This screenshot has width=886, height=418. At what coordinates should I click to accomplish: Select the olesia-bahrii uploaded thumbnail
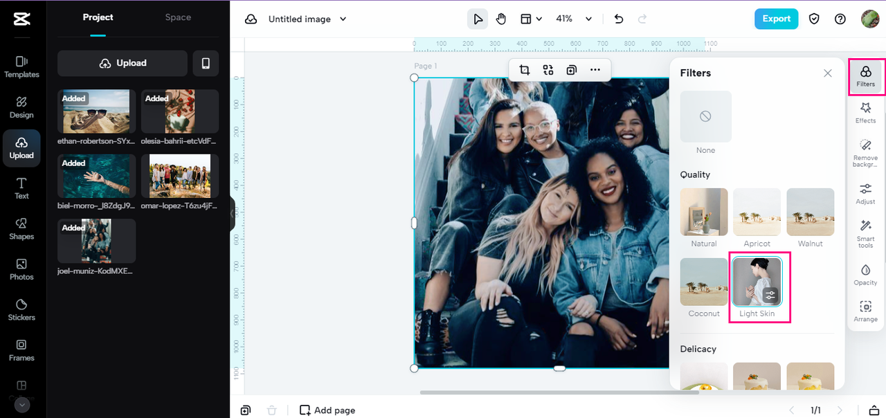(x=180, y=111)
